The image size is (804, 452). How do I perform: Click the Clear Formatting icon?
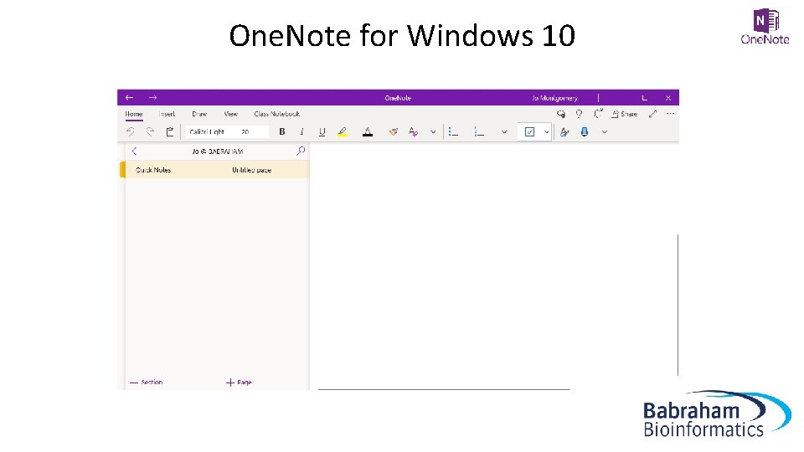click(413, 131)
